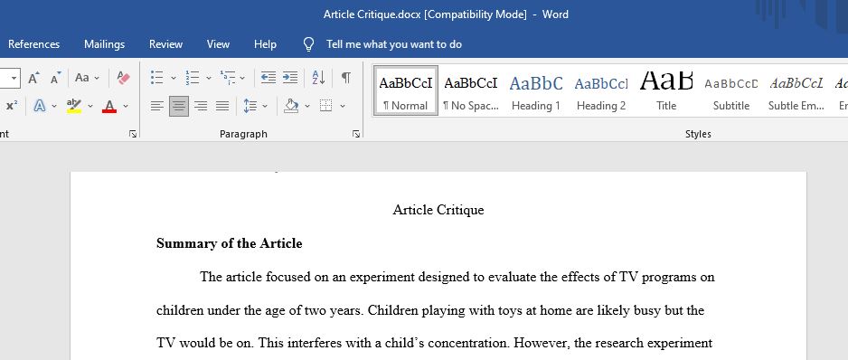Apply the Subtitle style
This screenshot has height=360, width=848.
coord(731,90)
